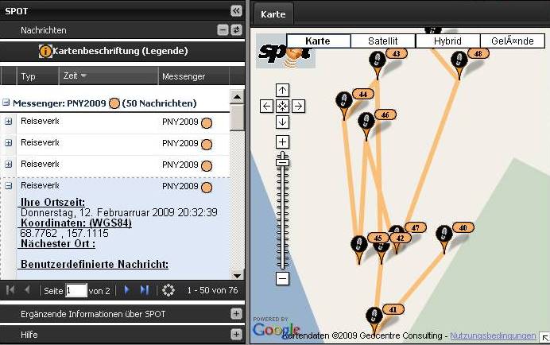Switch map to Hybrid view
The height and width of the screenshot is (345, 550).
coord(447,41)
